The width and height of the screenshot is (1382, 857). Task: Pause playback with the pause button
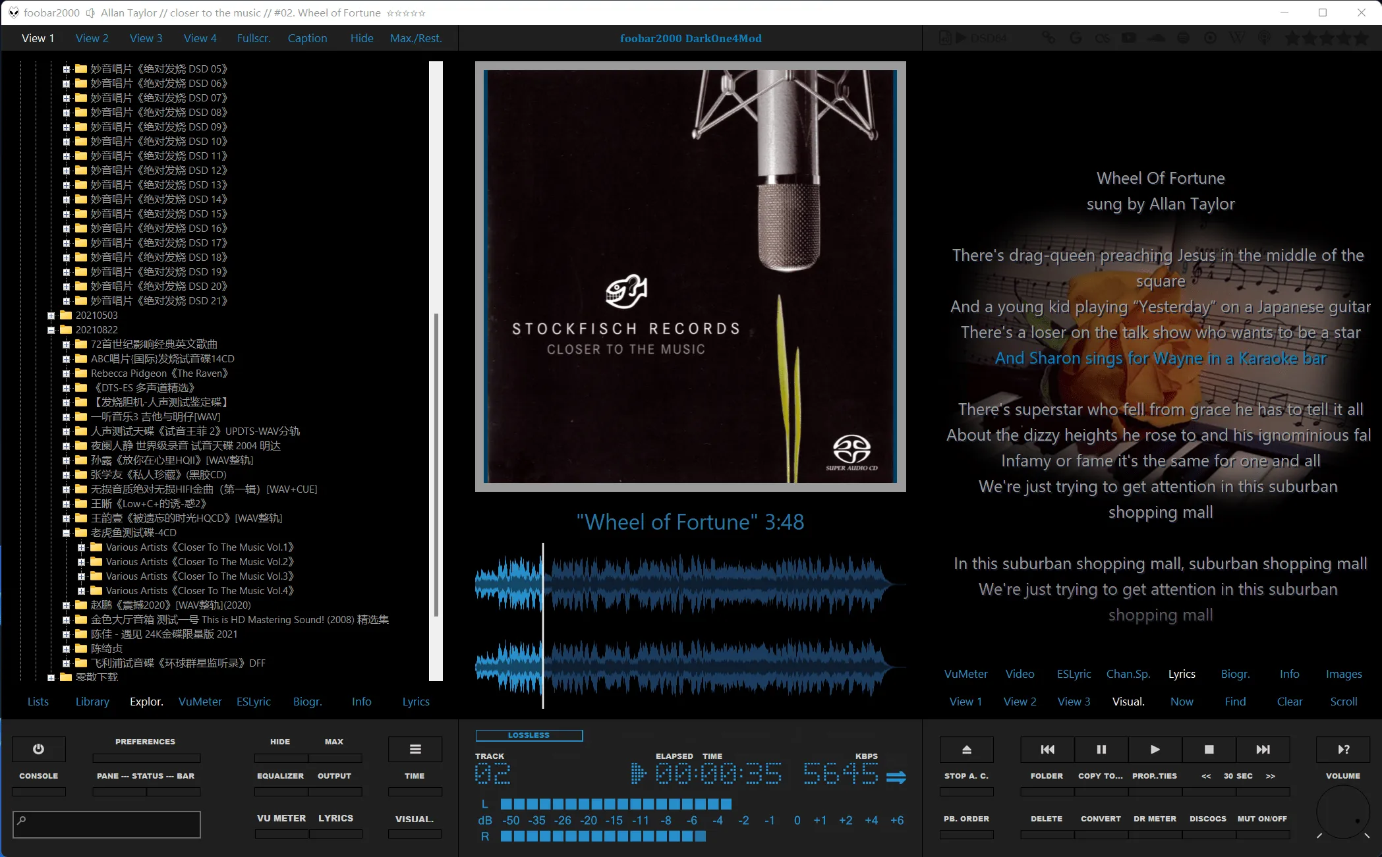point(1101,749)
